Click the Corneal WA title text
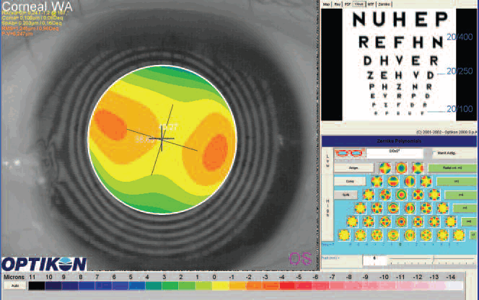 38,6
